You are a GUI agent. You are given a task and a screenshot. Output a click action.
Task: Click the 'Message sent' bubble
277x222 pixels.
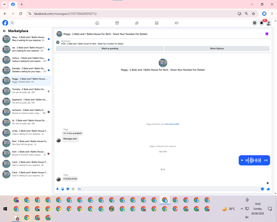[70, 139]
